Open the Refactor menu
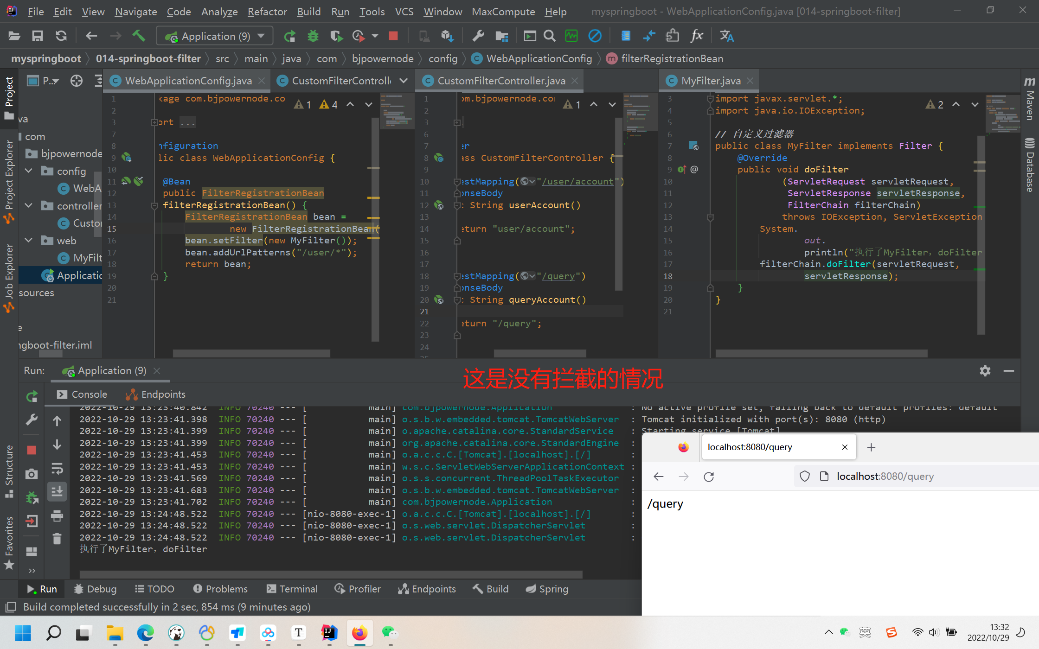Viewport: 1039px width, 649px height. [x=267, y=12]
